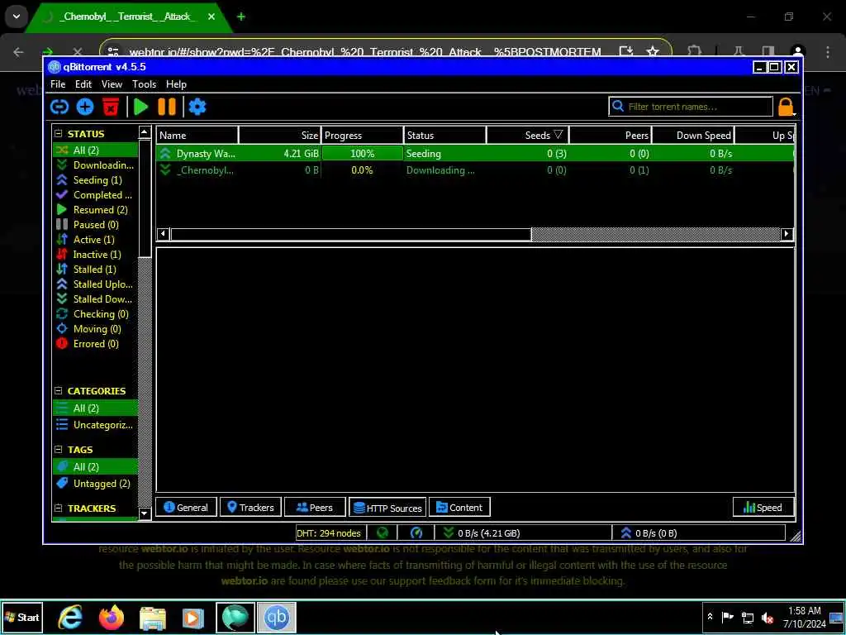Image resolution: width=846 pixels, height=635 pixels.
Task: Sort torrents by Status column
Action: pos(445,136)
